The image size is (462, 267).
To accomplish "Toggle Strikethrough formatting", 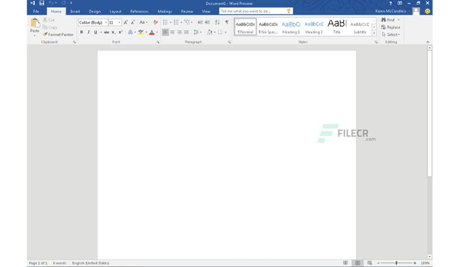I will tap(106, 33).
